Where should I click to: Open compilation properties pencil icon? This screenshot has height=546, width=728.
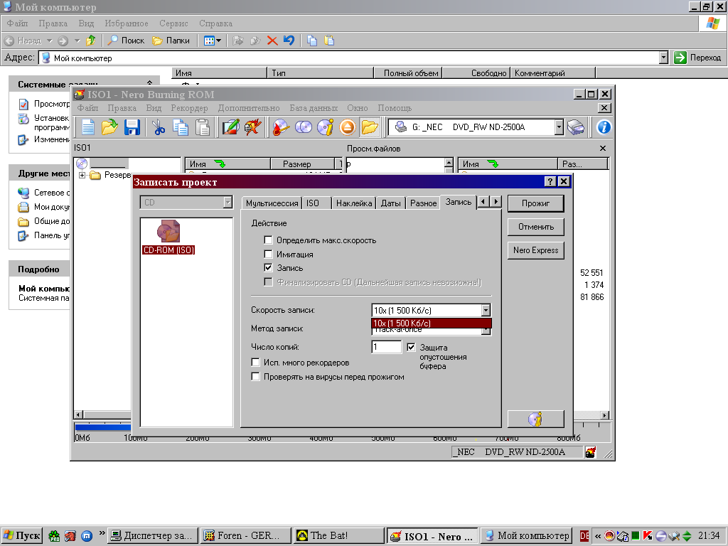click(231, 127)
